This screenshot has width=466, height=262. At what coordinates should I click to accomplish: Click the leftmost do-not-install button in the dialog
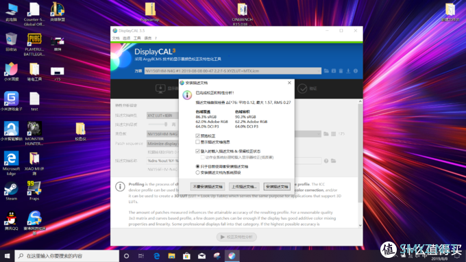tap(208, 187)
